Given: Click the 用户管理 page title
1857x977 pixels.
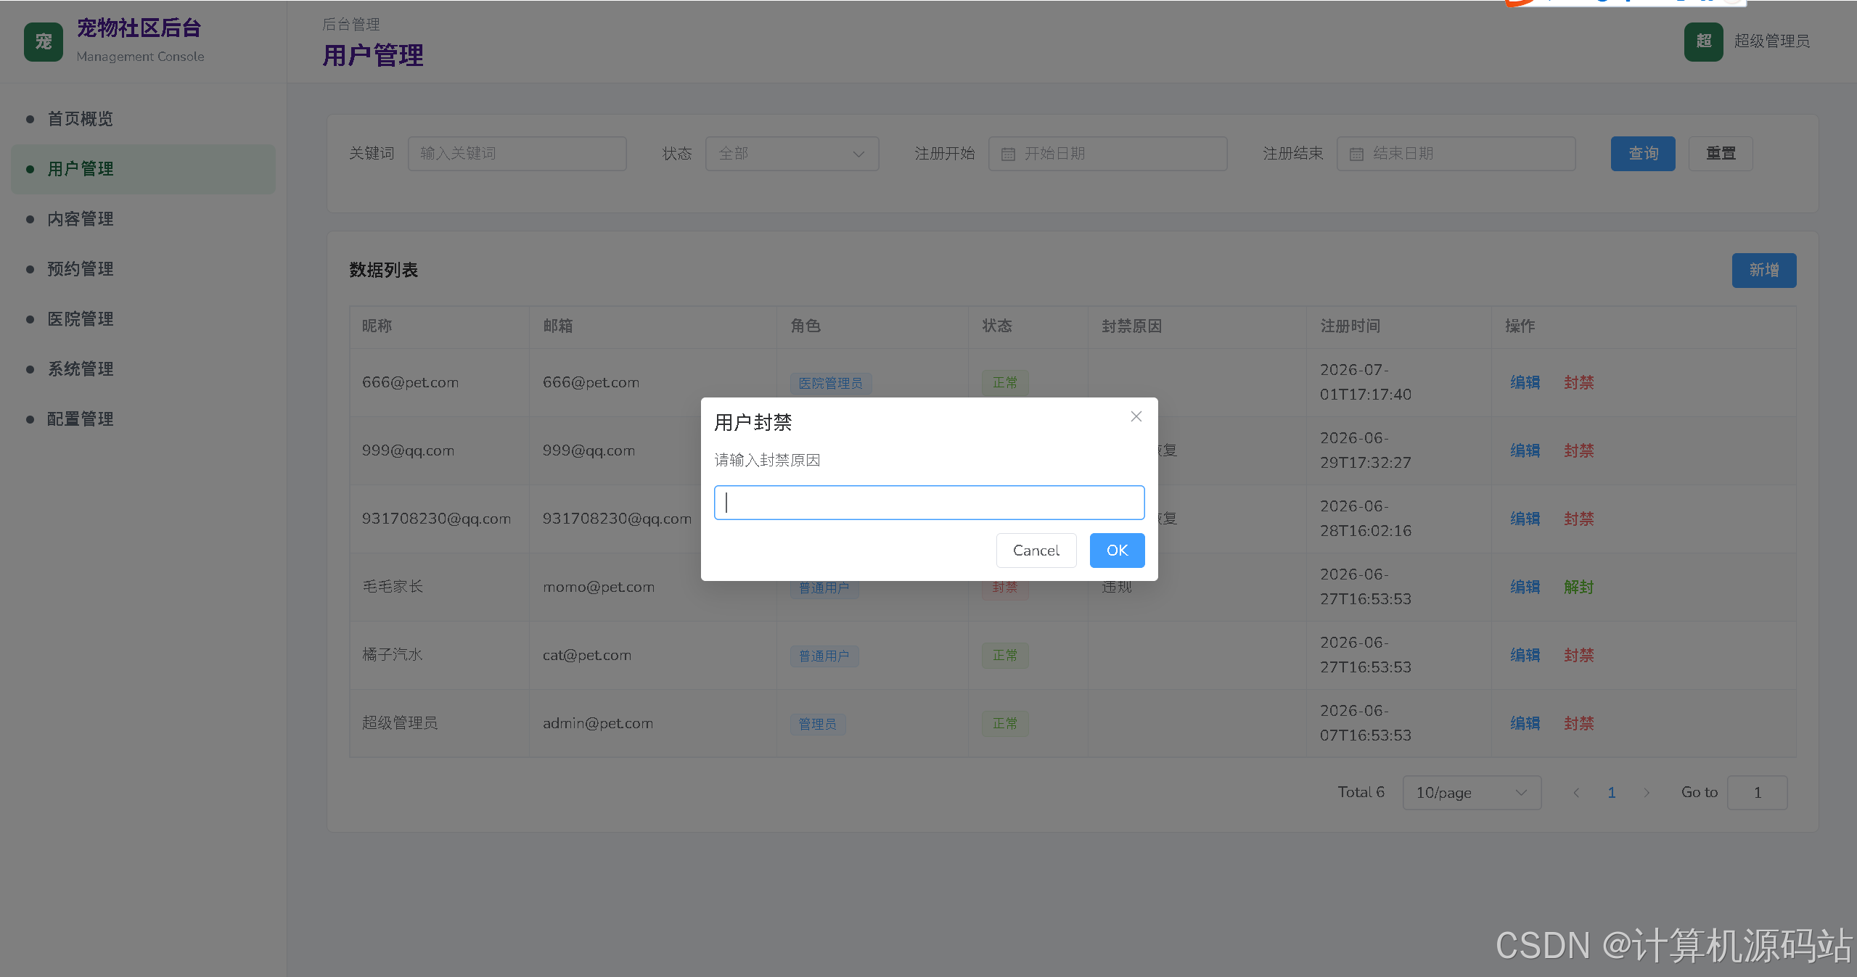Looking at the screenshot, I should pos(372,56).
